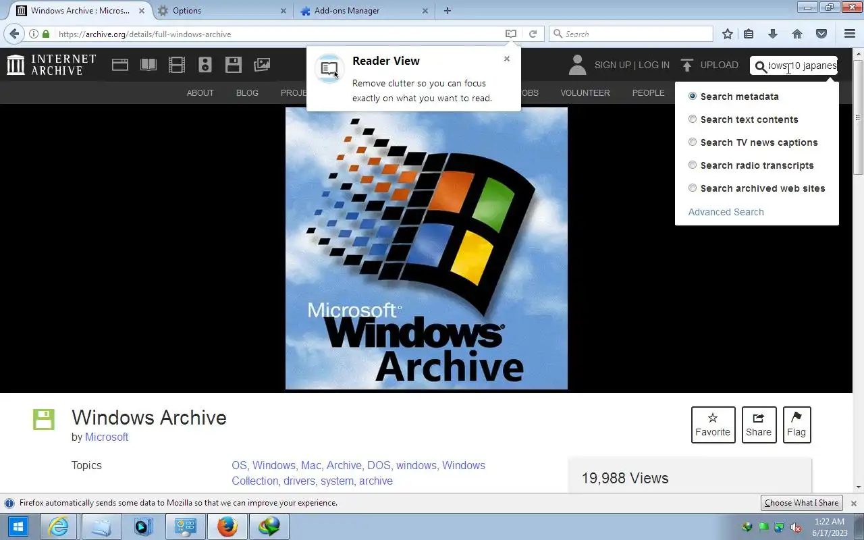This screenshot has width=864, height=540.
Task: Toggle Reader View icon in address bar
Action: pyautogui.click(x=511, y=34)
